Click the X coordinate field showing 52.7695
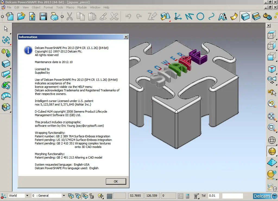 pyautogui.click(x=135, y=196)
